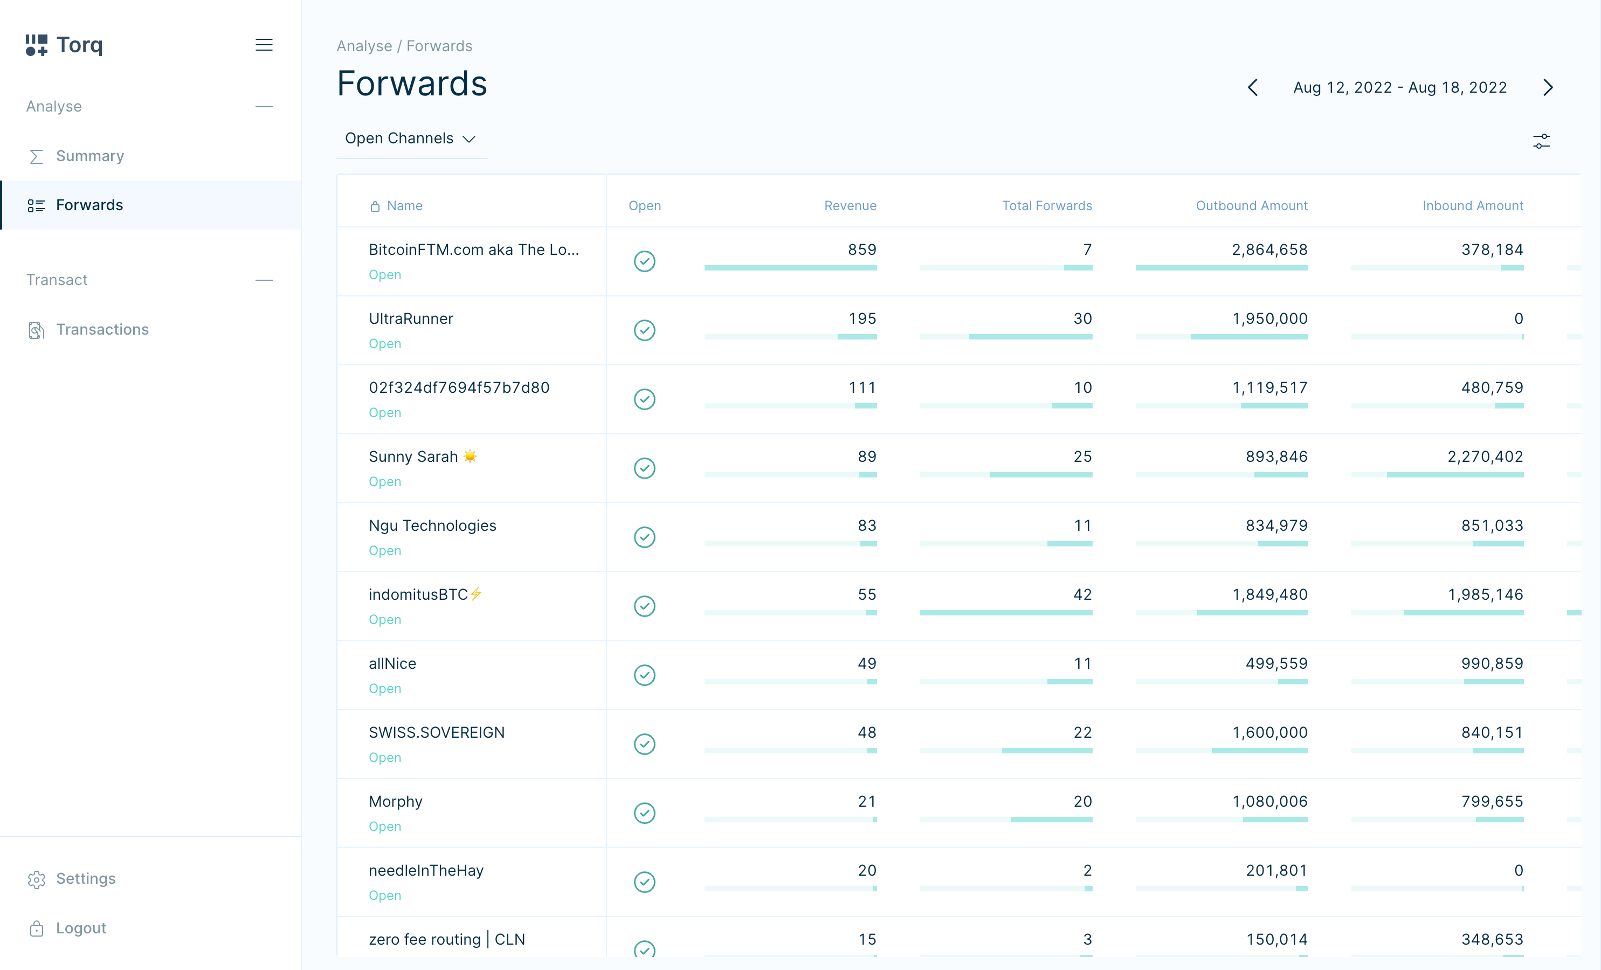Click the Settings gear icon

[x=37, y=878]
